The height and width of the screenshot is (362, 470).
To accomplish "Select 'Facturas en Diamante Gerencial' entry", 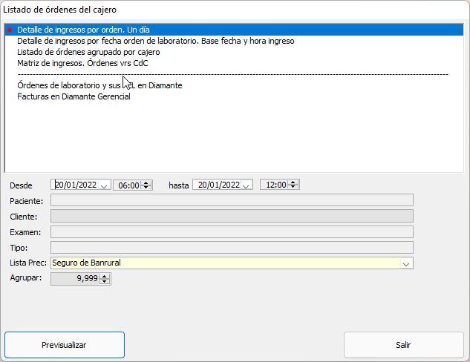I will (x=74, y=96).
